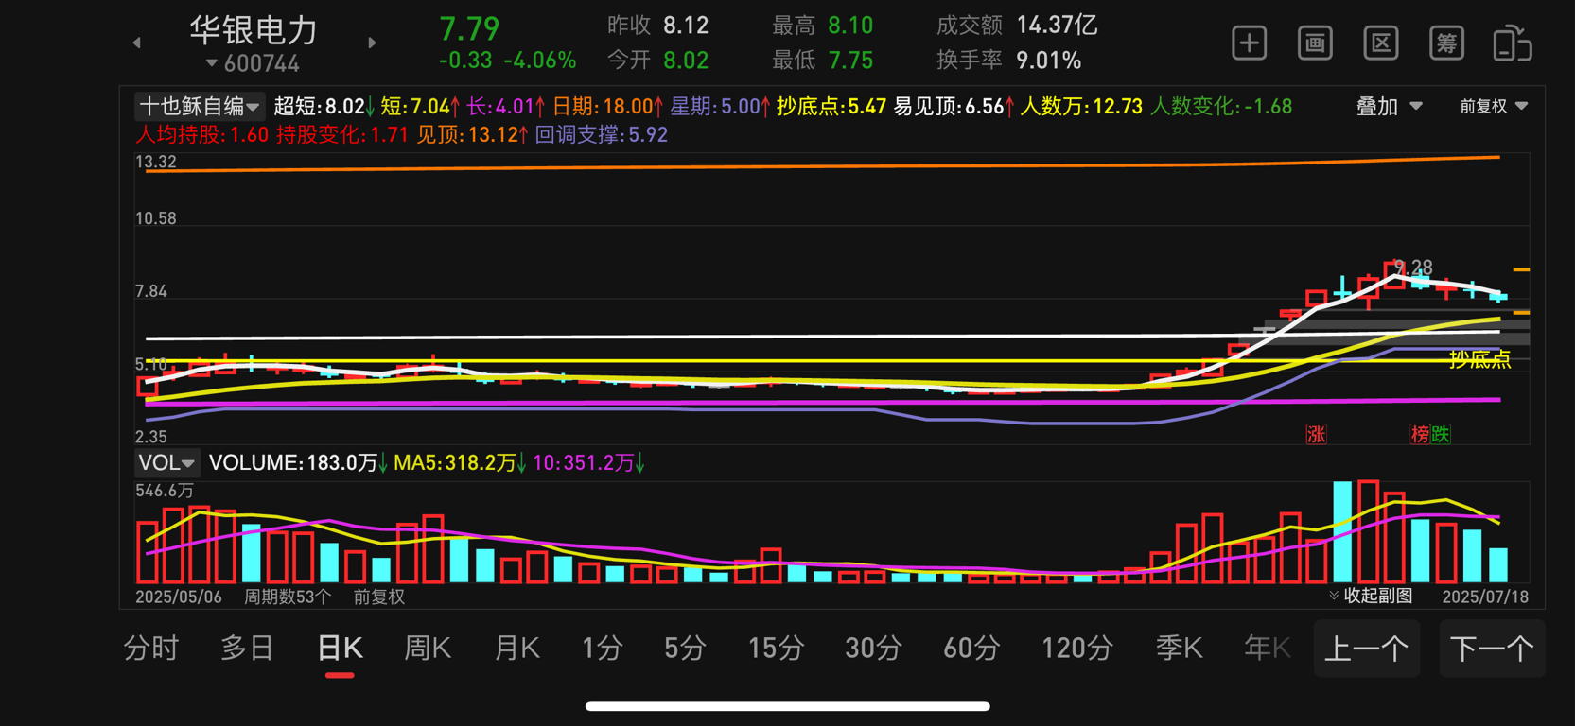Switch to the 月K tab
Screen dimensions: 1575x727
(516, 649)
